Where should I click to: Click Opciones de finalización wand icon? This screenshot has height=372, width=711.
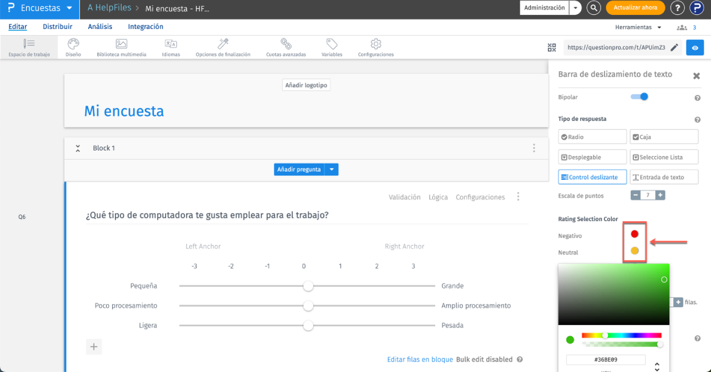[223, 44]
